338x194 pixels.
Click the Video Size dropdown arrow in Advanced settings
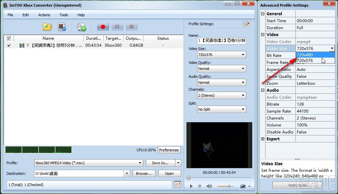[332, 48]
